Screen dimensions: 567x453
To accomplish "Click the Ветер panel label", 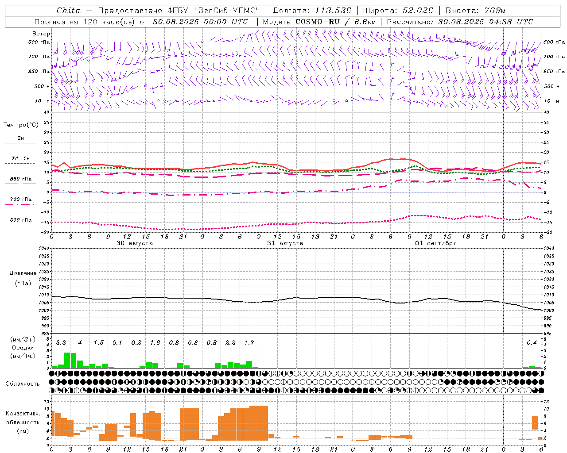I will 41,34.
